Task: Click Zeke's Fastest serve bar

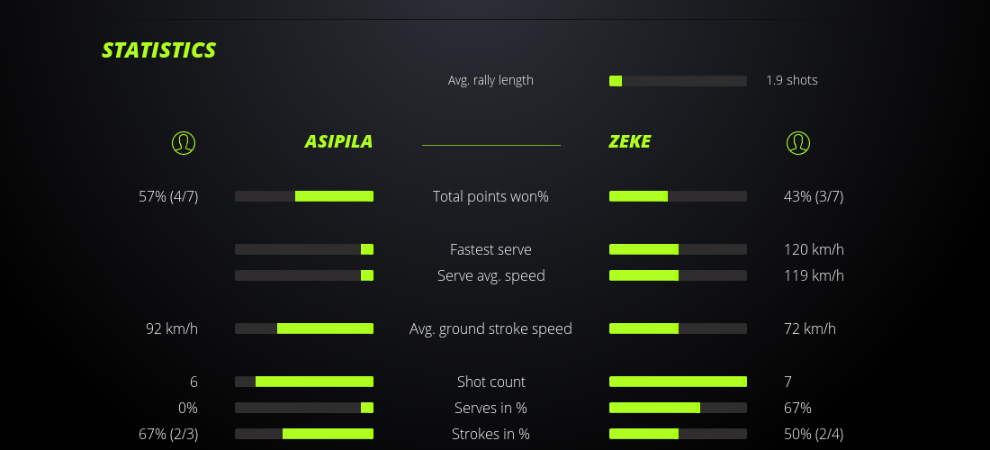Action: 678,249
